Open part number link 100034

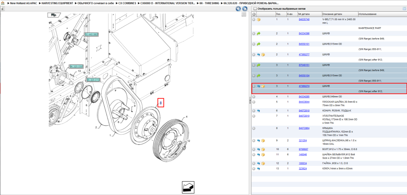[x=303, y=163]
